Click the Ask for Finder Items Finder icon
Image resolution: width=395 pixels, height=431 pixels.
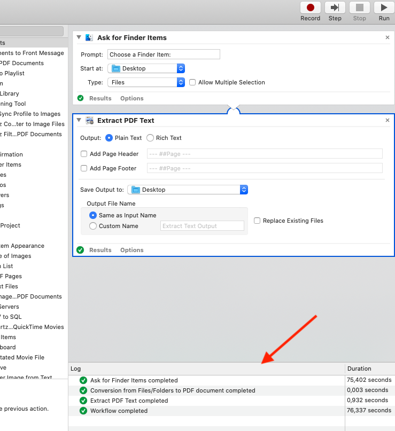click(90, 37)
